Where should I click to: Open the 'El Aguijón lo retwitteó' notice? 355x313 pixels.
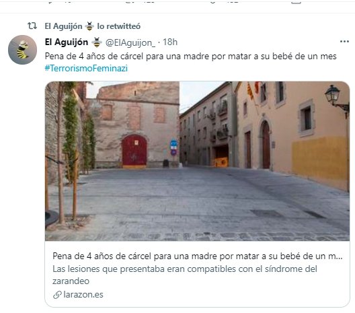tap(93, 26)
